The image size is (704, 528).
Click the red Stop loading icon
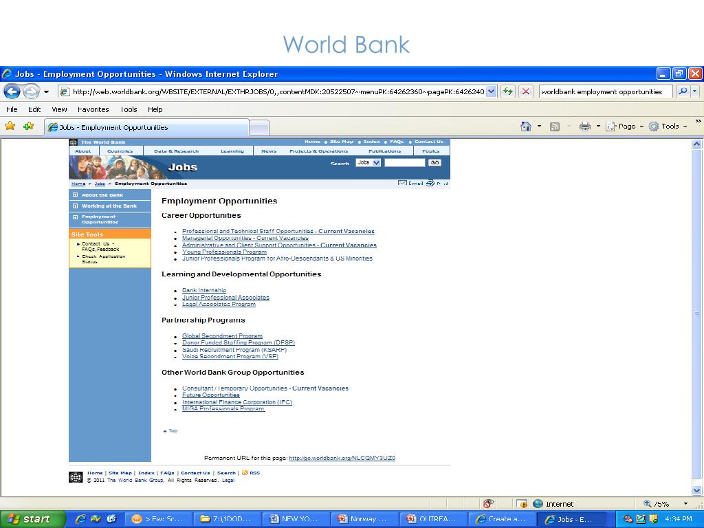point(526,91)
